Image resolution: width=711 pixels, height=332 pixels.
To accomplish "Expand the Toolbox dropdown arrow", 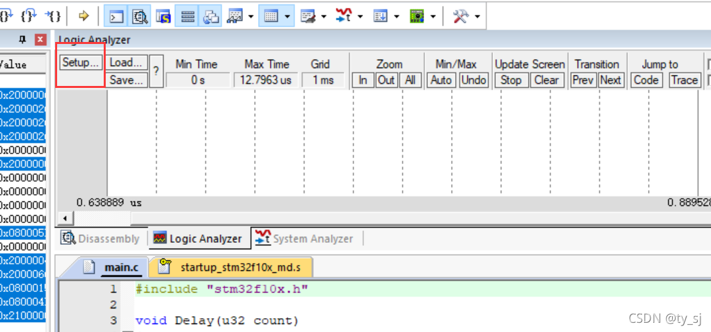I will 477,17.
